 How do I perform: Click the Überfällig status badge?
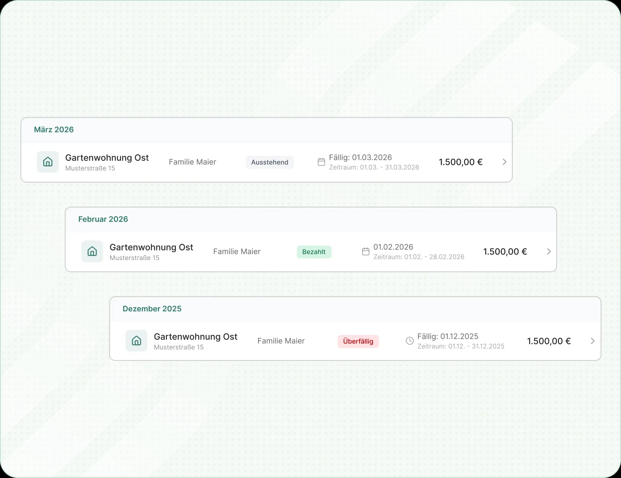pos(358,341)
